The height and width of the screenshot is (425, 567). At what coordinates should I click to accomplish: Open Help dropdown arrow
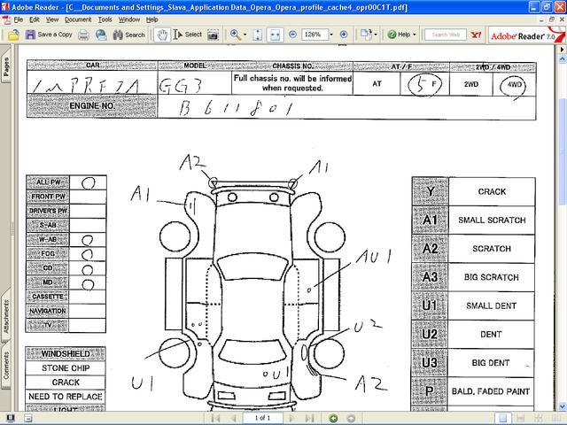click(415, 35)
